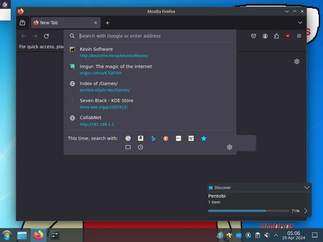This screenshot has width=323, height=242.
Task: Click Pentobi install progress bar
Action: (249, 211)
